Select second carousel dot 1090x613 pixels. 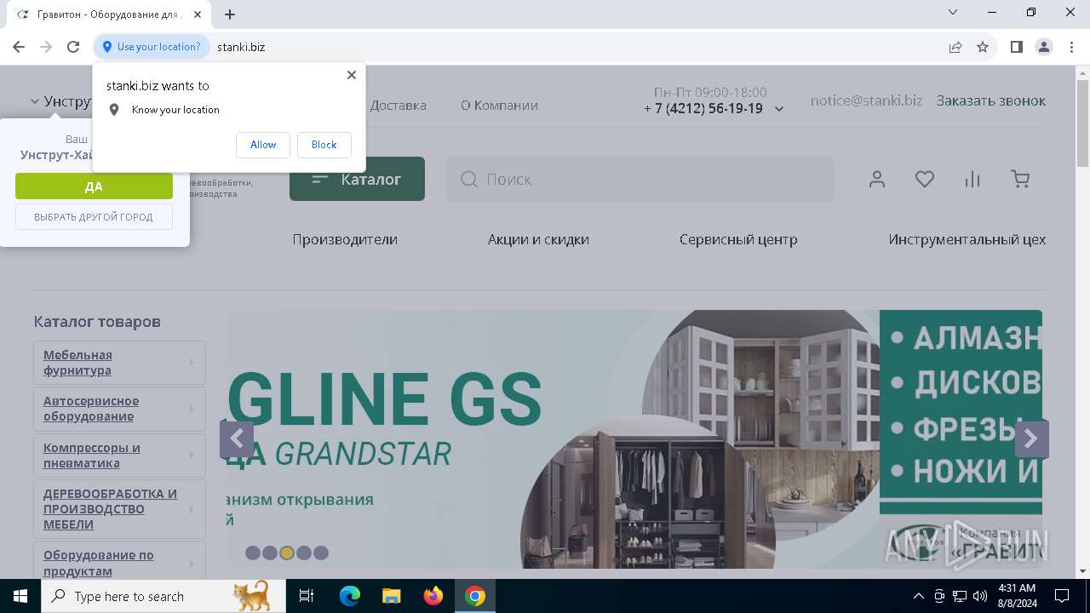(270, 553)
